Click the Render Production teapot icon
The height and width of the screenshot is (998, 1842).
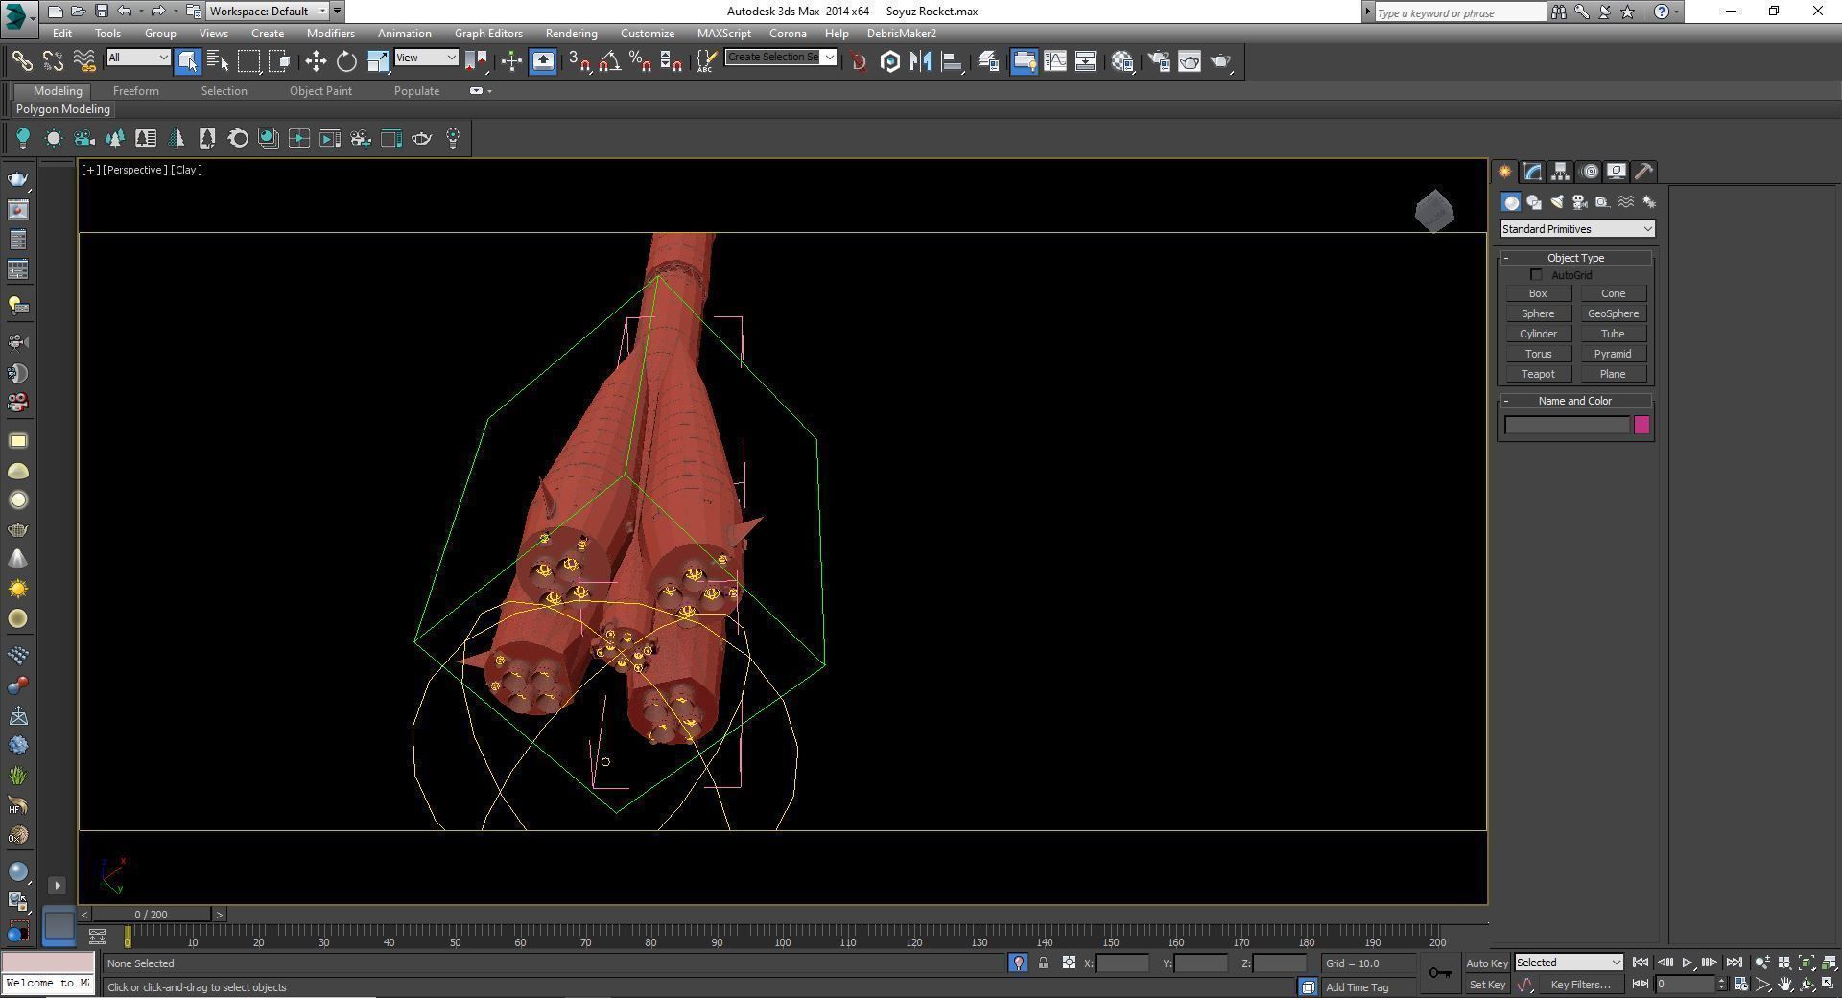pyautogui.click(x=1219, y=61)
